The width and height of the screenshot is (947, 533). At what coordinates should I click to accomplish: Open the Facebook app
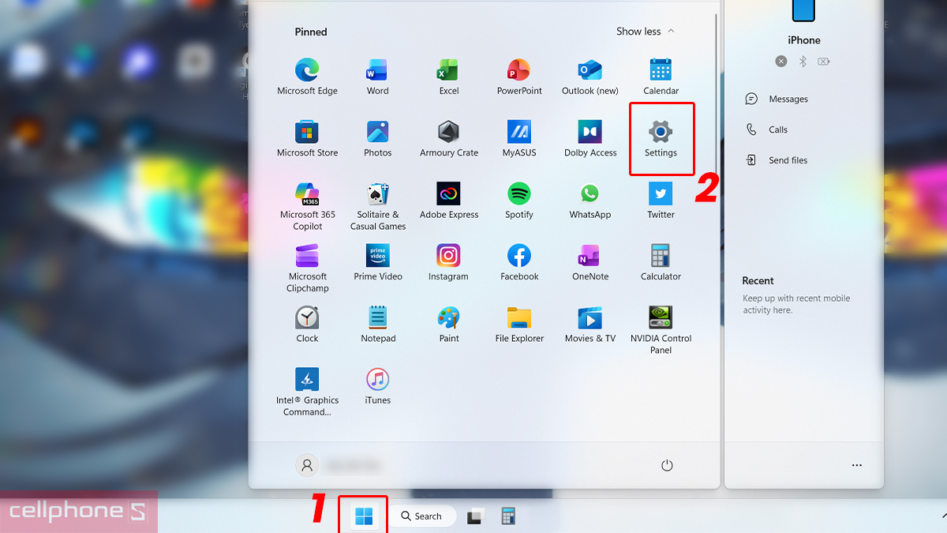point(519,263)
